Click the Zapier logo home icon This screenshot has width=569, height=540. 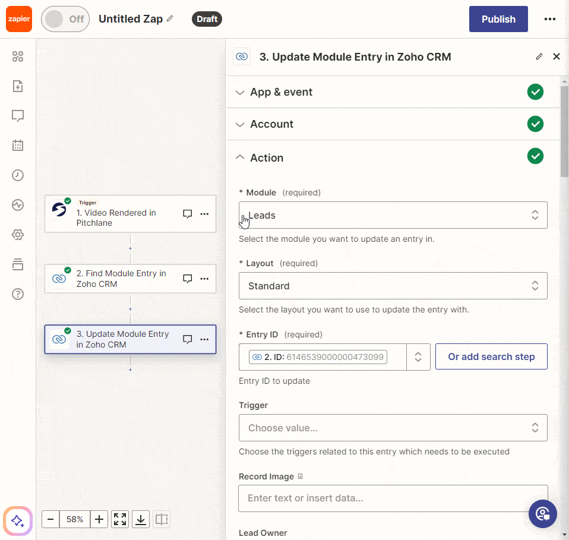pos(19,19)
